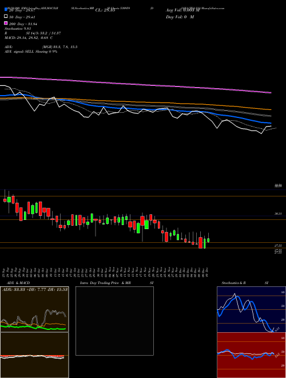Click the last green candlestick on the chart
The width and height of the screenshot is (286, 378).
[x=208, y=240]
